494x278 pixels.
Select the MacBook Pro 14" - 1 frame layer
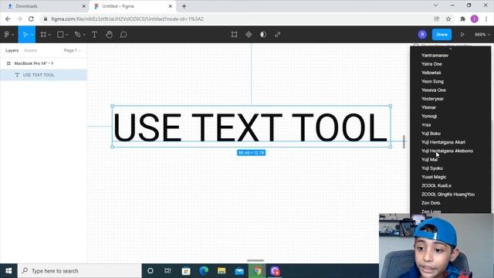(x=43, y=63)
